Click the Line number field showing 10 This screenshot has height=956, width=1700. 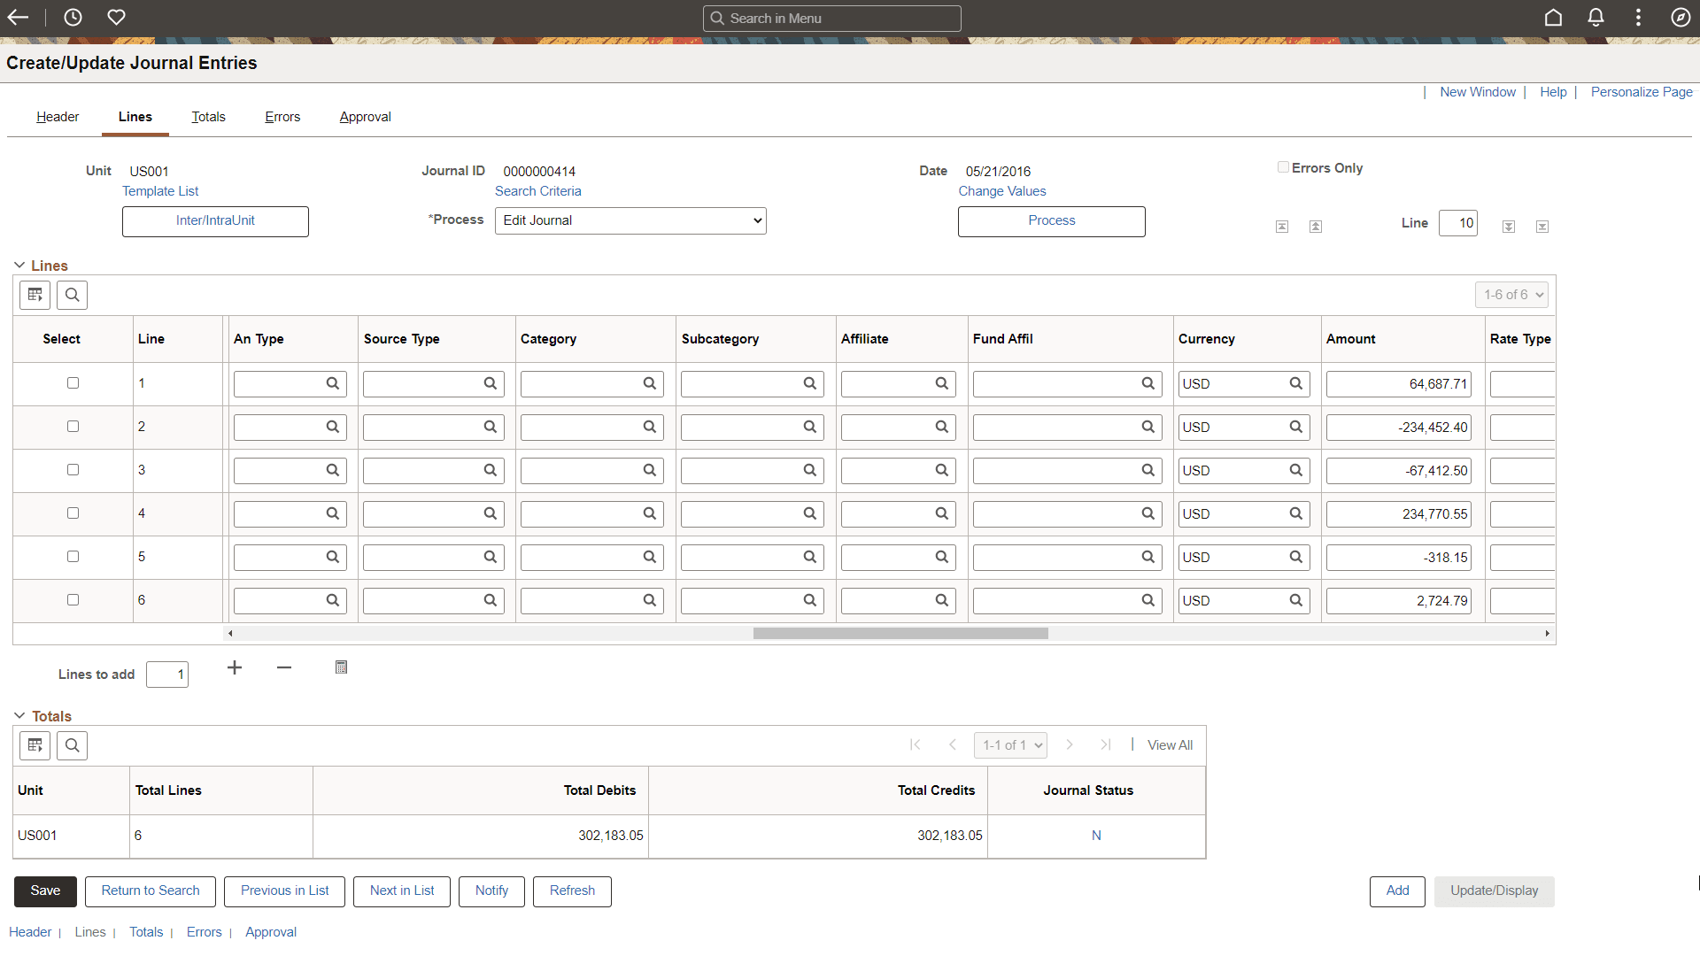(1458, 223)
